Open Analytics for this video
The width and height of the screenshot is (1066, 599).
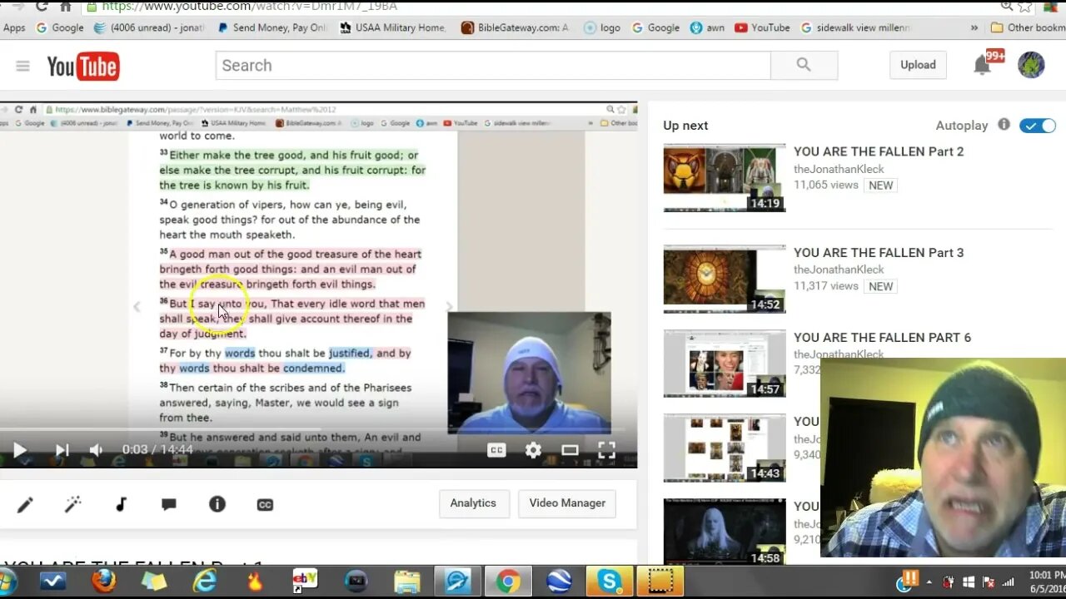coord(473,503)
